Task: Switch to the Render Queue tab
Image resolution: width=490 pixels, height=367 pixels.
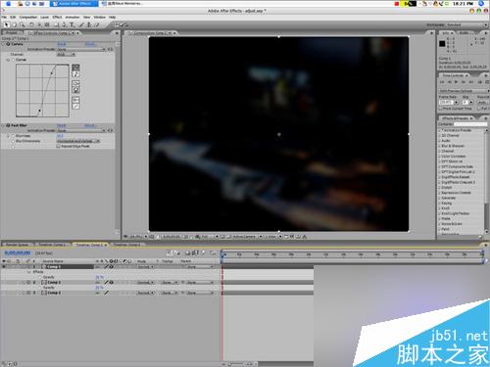Action: coord(17,245)
